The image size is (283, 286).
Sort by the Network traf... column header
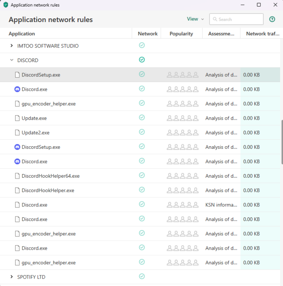coord(263,34)
